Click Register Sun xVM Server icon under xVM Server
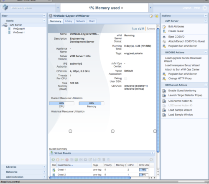The height and width of the screenshot is (184, 209). pos(164,46)
